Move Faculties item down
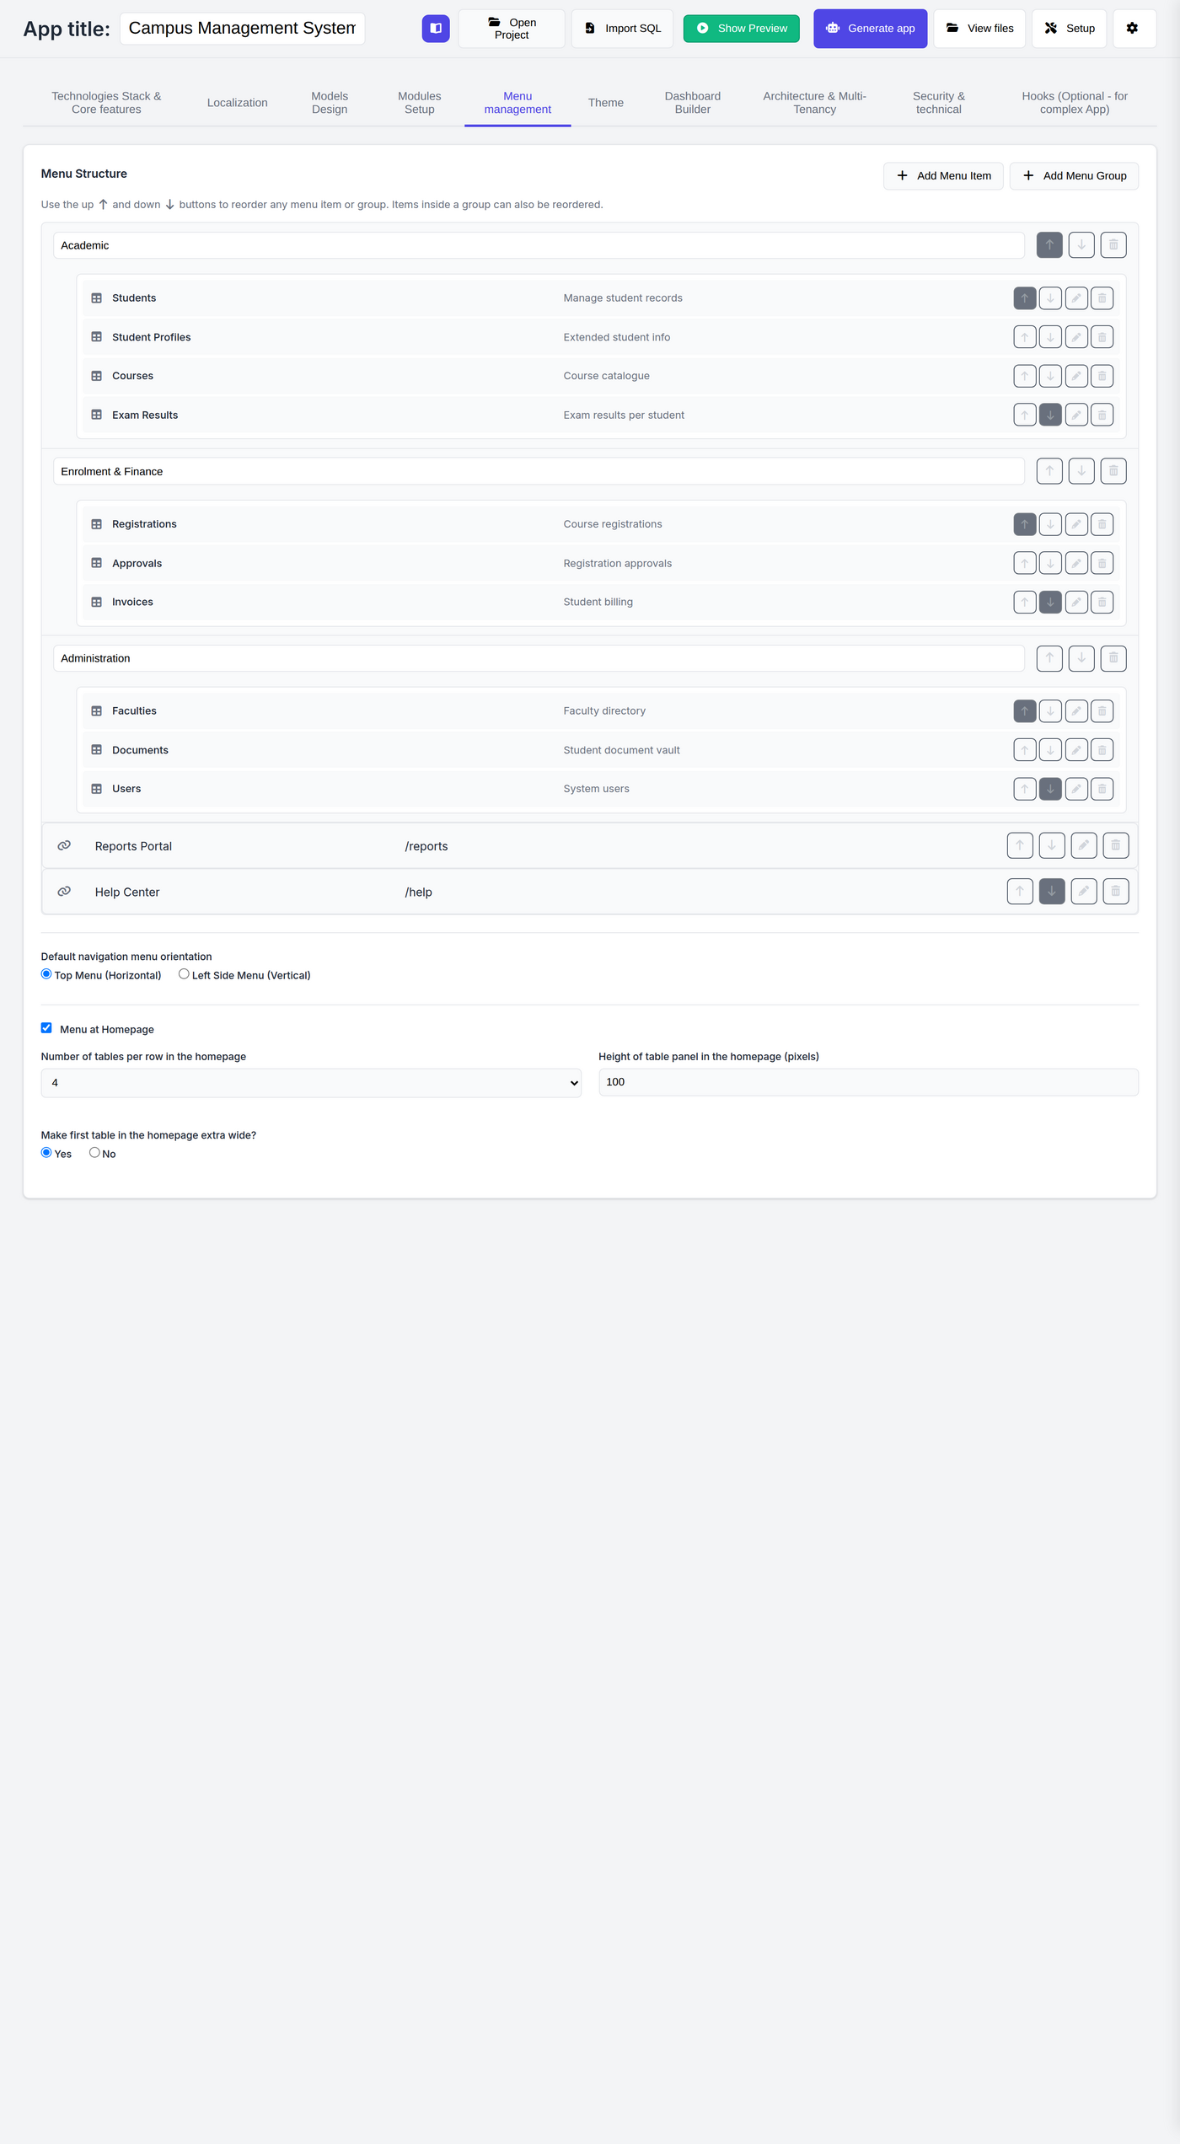 pos(1050,711)
